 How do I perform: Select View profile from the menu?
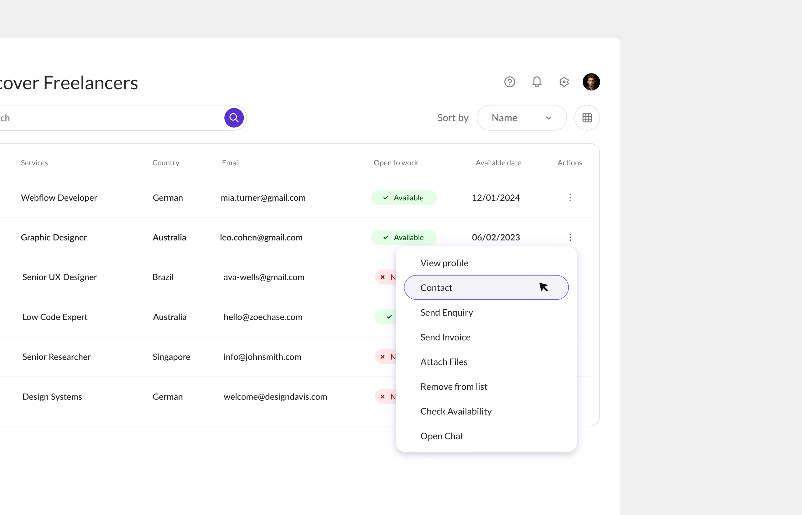[444, 263]
